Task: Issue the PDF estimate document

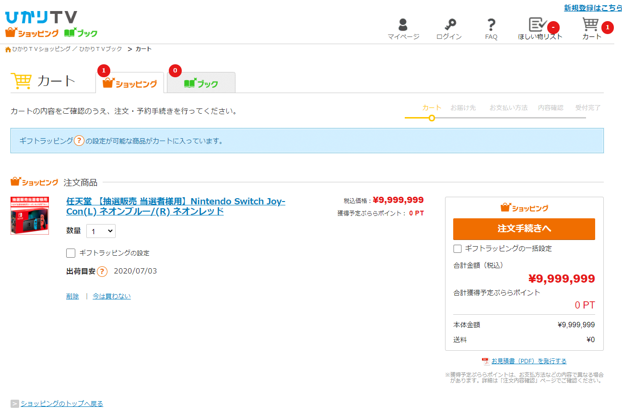Action: (x=528, y=361)
